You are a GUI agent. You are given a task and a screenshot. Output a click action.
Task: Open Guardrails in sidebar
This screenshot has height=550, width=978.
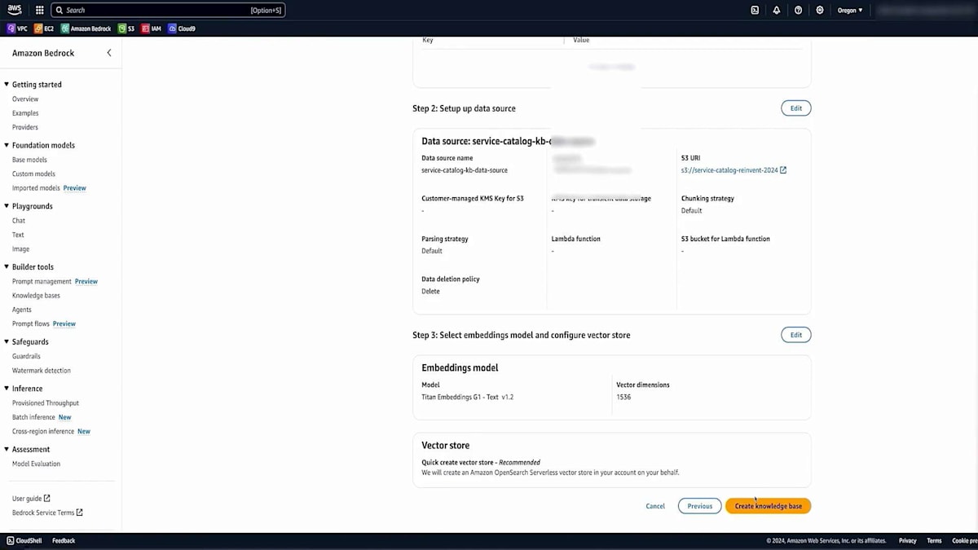click(26, 357)
